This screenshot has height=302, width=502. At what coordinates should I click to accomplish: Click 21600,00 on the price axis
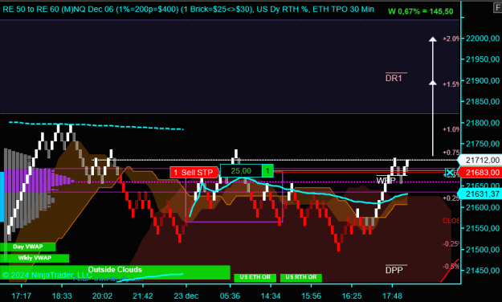[483, 207]
